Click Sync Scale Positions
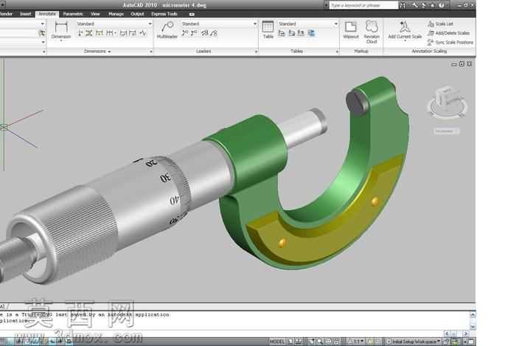The width and height of the screenshot is (519, 346). (x=450, y=42)
